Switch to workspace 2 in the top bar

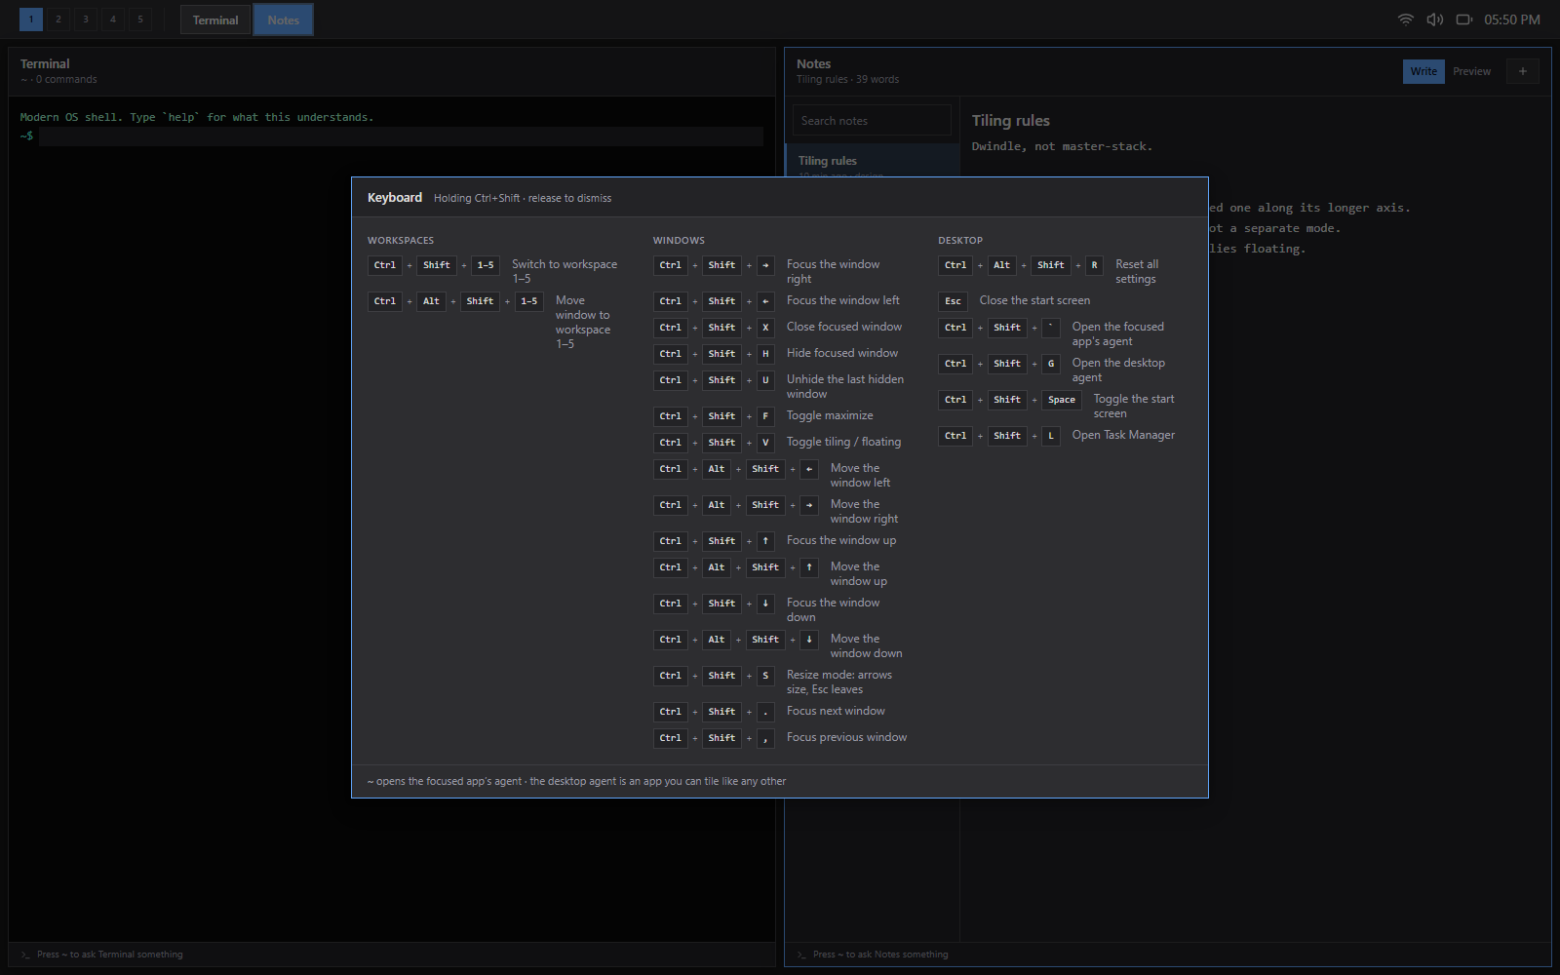tap(58, 19)
